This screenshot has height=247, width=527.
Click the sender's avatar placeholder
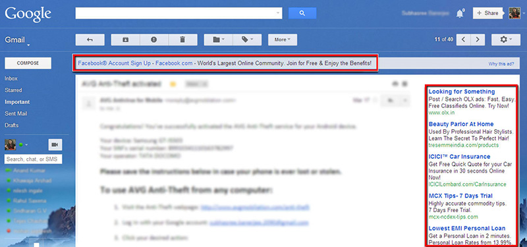89,103
